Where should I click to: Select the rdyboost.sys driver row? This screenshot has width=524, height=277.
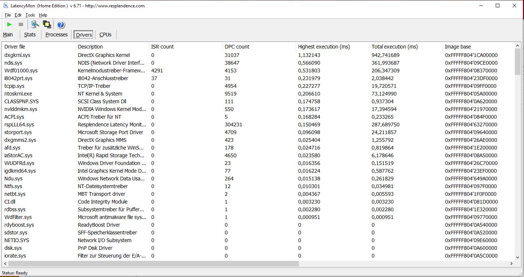coord(259,225)
